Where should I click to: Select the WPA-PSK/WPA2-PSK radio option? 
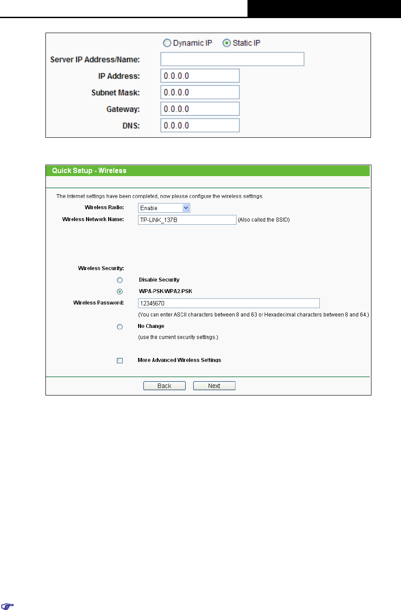point(120,291)
